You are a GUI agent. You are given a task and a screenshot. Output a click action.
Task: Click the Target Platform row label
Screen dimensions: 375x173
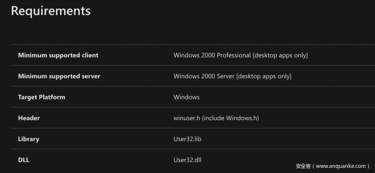point(41,97)
